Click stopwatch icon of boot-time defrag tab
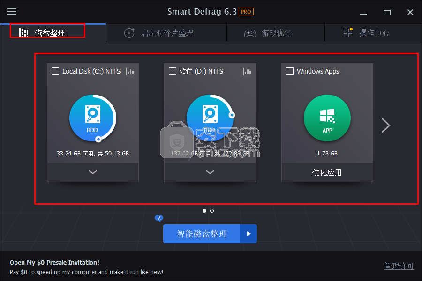The image size is (422, 281). pyautogui.click(x=129, y=32)
